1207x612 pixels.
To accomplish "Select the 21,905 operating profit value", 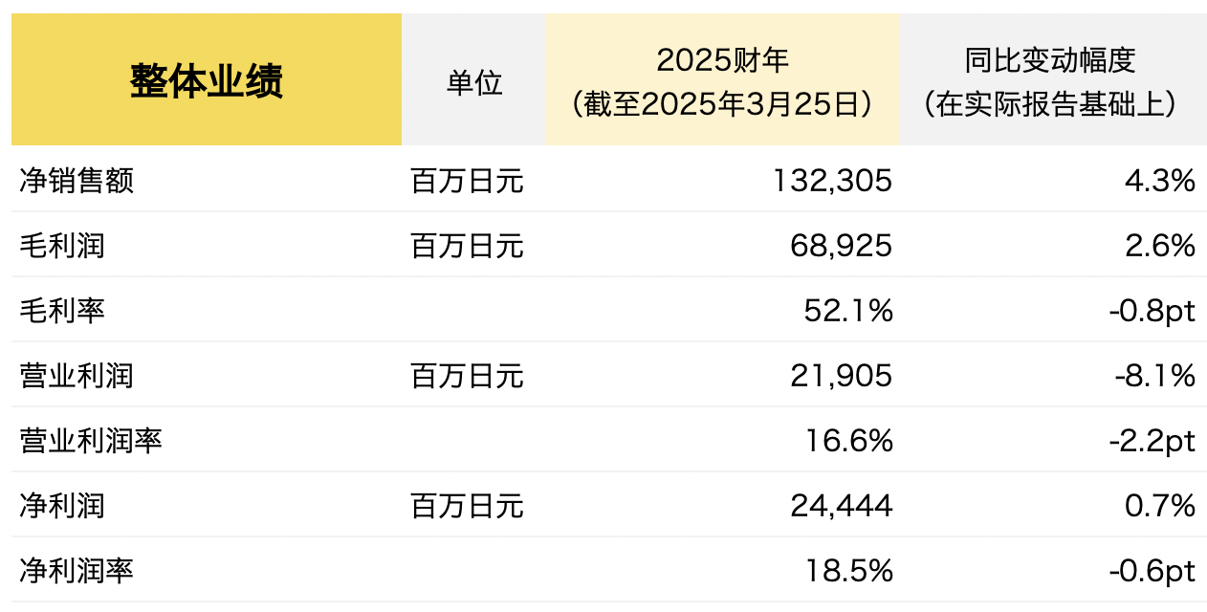I will pos(841,376).
